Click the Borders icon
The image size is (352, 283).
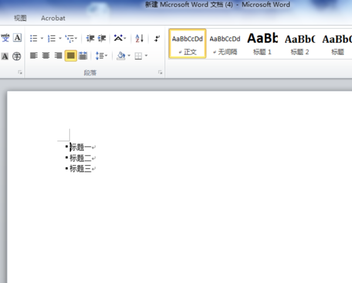pos(138,56)
